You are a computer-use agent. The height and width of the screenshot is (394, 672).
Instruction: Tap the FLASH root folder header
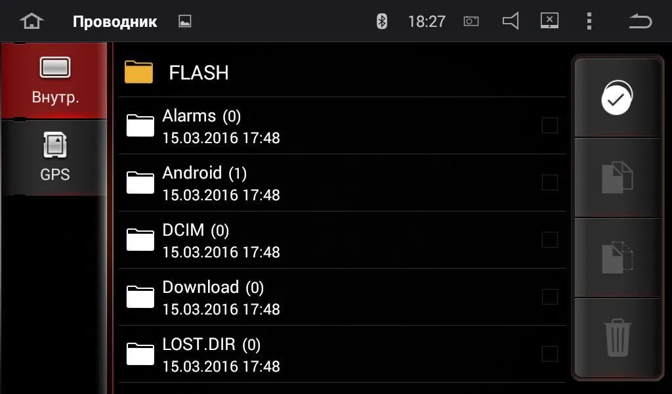[198, 72]
